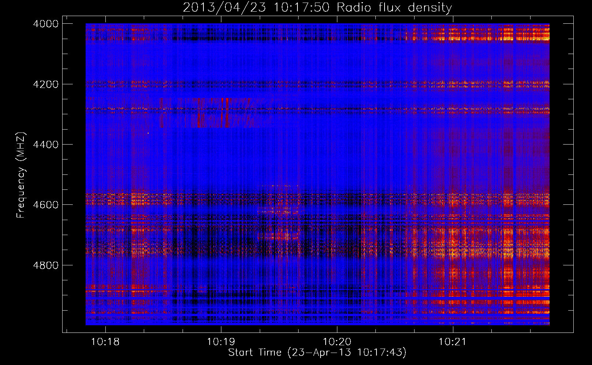Click the 10:21 time tick label
This screenshot has height=365, width=592.
453,342
